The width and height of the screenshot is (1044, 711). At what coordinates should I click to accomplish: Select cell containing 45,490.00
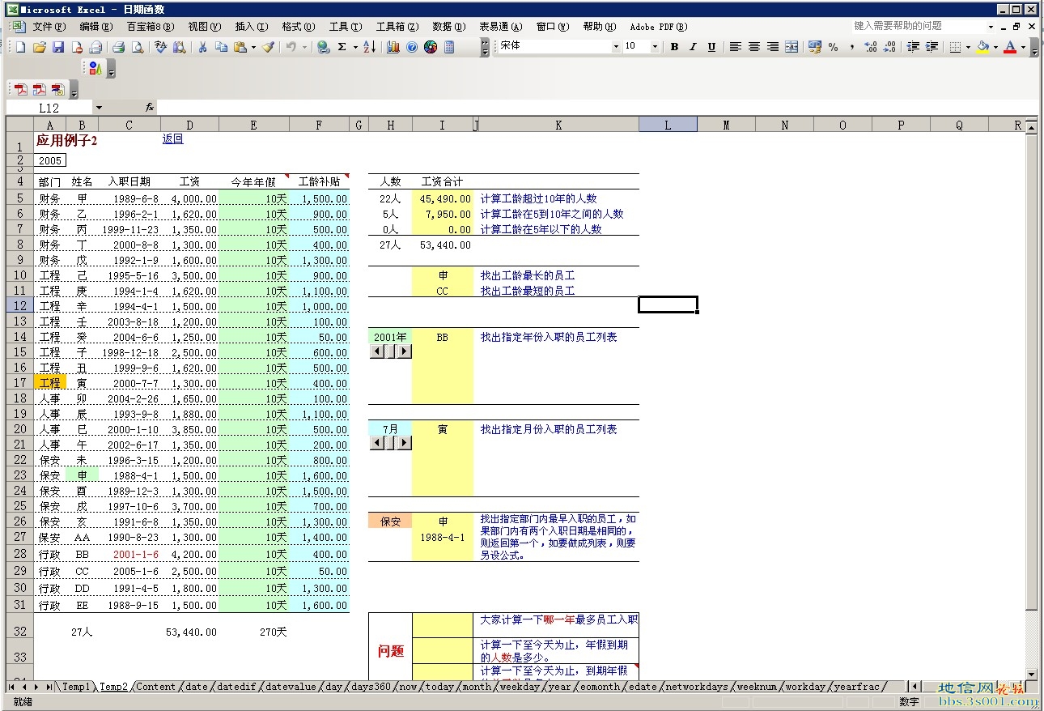click(443, 198)
